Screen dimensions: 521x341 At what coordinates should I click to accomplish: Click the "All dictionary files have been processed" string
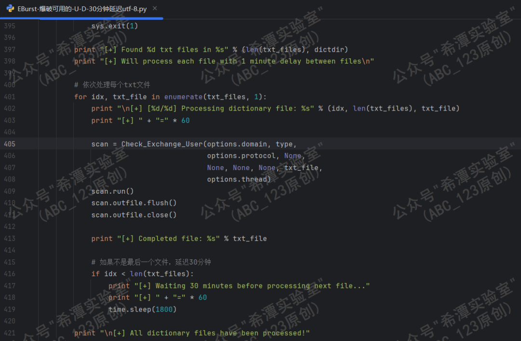[x=205, y=333]
